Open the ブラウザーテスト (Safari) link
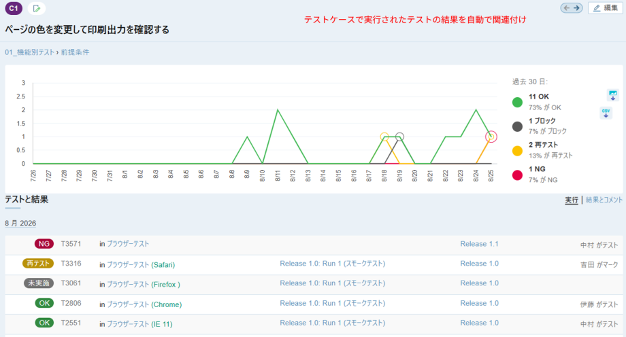626x337 pixels. 141,264
